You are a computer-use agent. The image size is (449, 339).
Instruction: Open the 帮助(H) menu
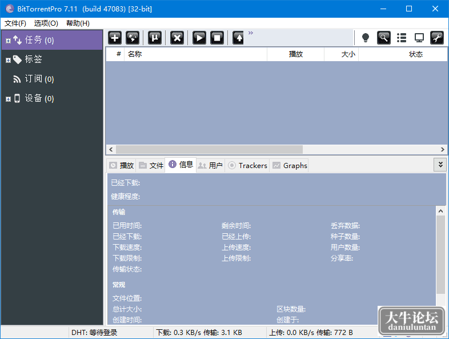[78, 23]
